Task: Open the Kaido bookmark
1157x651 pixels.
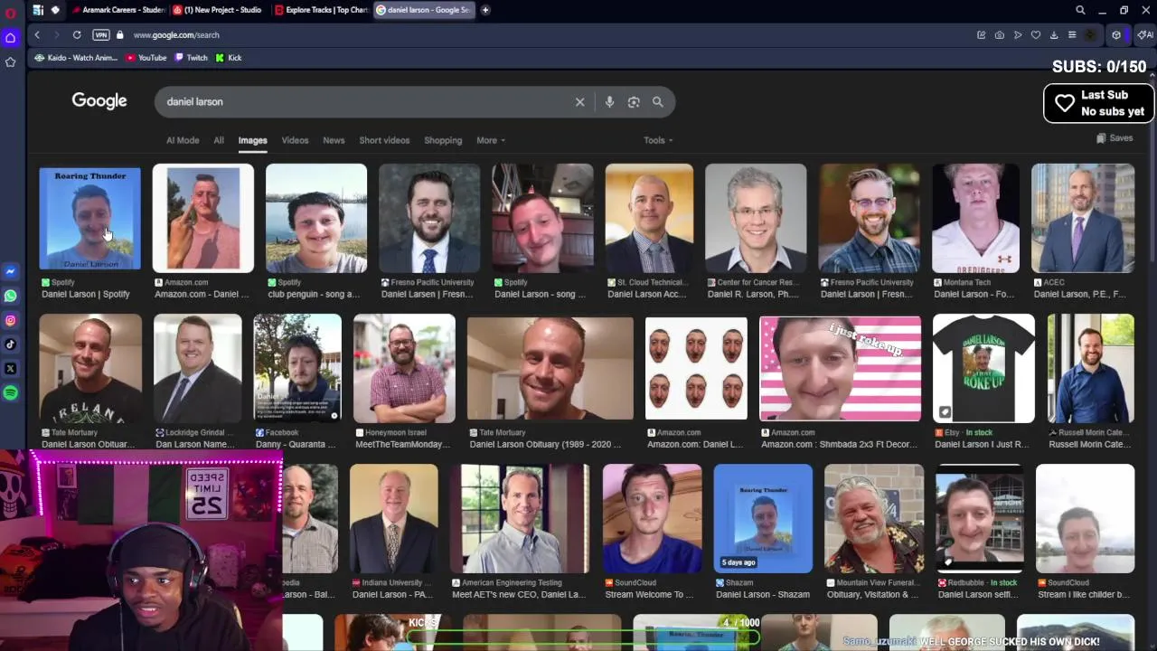Action: pos(76,58)
